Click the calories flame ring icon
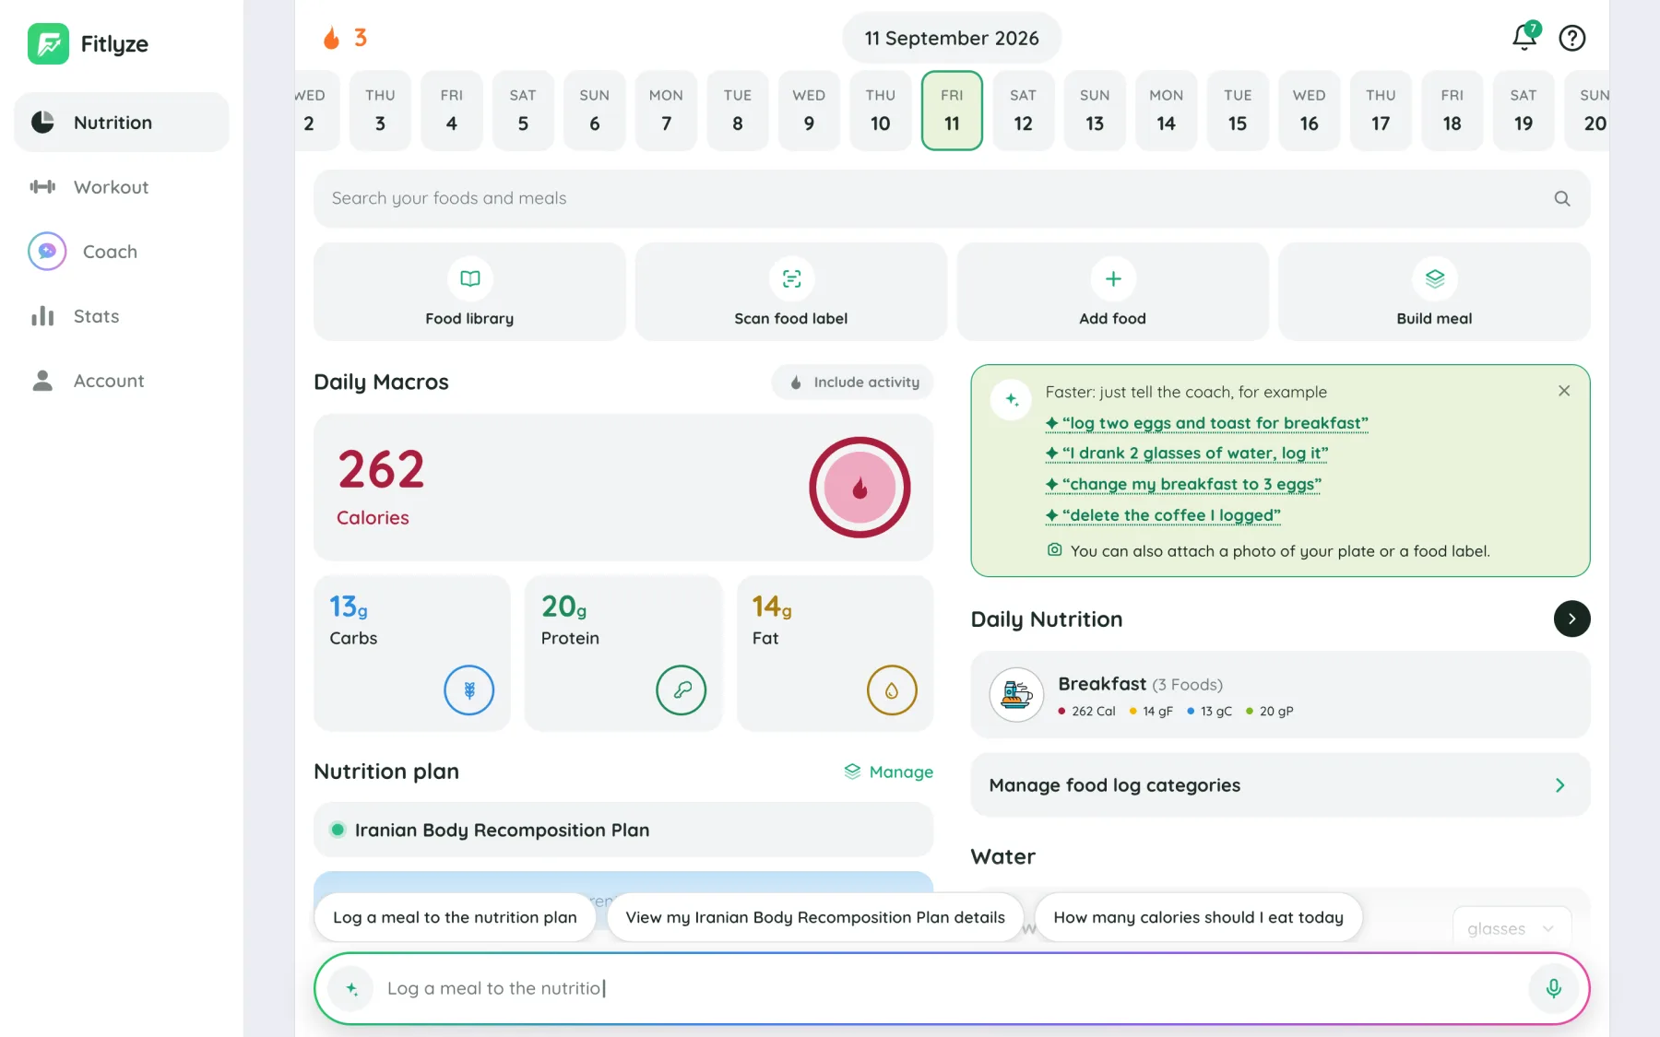This screenshot has height=1037, width=1660. point(860,488)
